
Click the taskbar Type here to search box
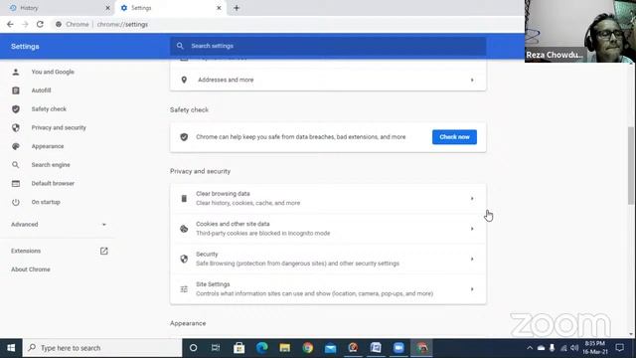pyautogui.click(x=102, y=348)
